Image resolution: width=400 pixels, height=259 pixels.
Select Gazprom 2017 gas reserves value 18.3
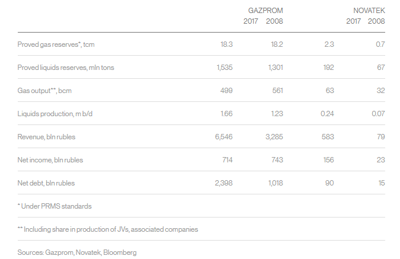pos(226,44)
